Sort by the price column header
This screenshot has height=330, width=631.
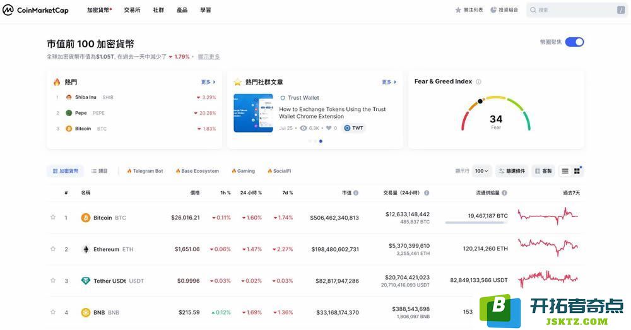(x=195, y=193)
